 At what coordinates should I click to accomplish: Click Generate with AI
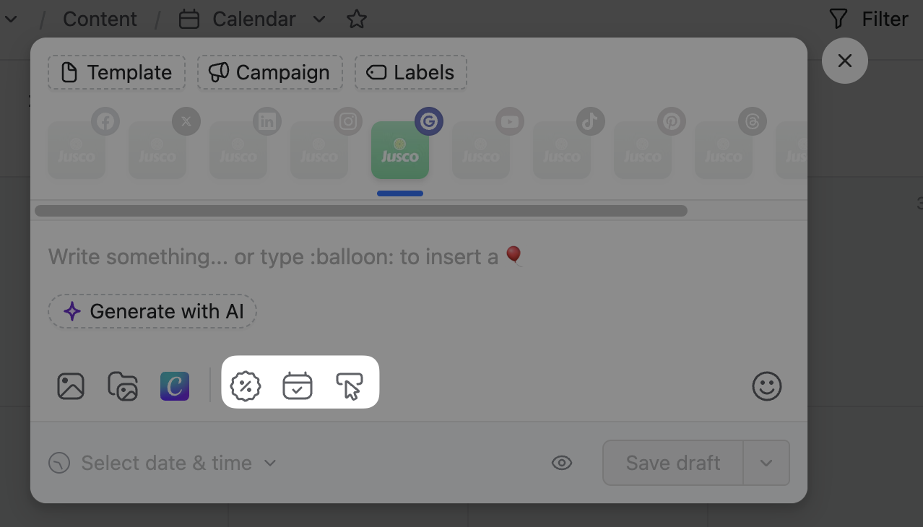click(x=152, y=312)
